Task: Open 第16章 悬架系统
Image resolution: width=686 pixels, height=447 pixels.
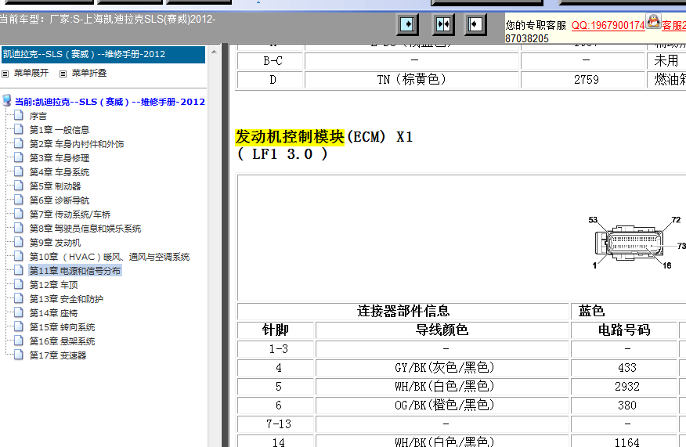Action: (x=62, y=341)
